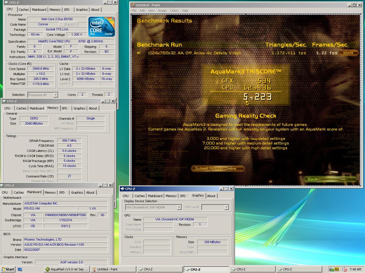Open the Caches tab in the processor CPU-Z window
Image resolution: width=365 pixels, height=273 pixels.
tap(24, 10)
